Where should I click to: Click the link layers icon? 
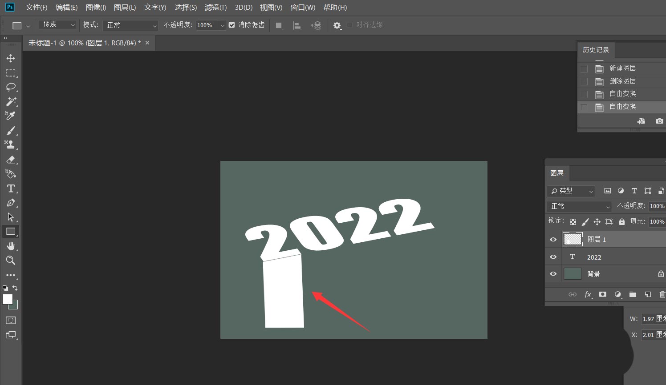point(573,294)
